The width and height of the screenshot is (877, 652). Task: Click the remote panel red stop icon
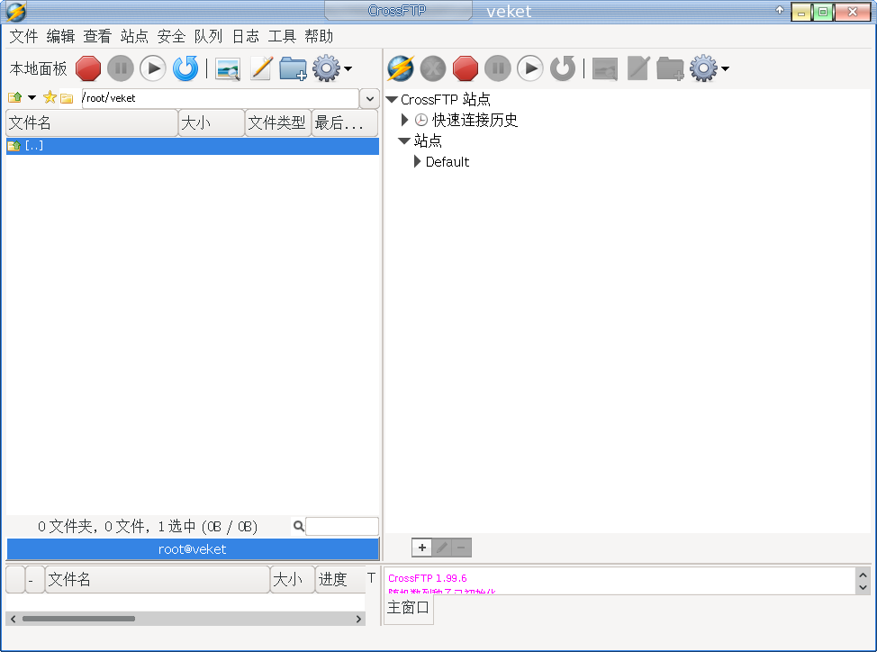point(466,68)
